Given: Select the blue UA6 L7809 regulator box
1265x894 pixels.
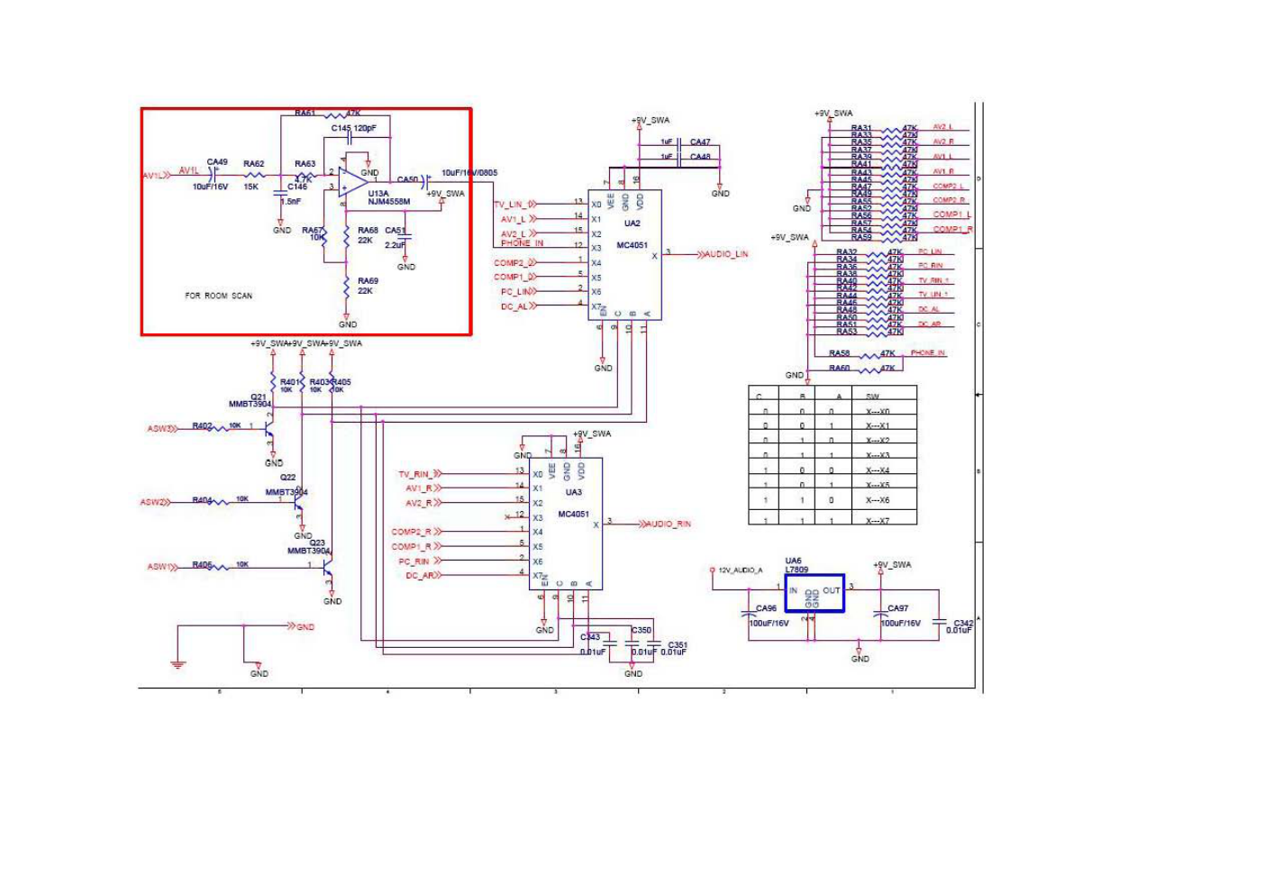Looking at the screenshot, I should pos(814,593).
